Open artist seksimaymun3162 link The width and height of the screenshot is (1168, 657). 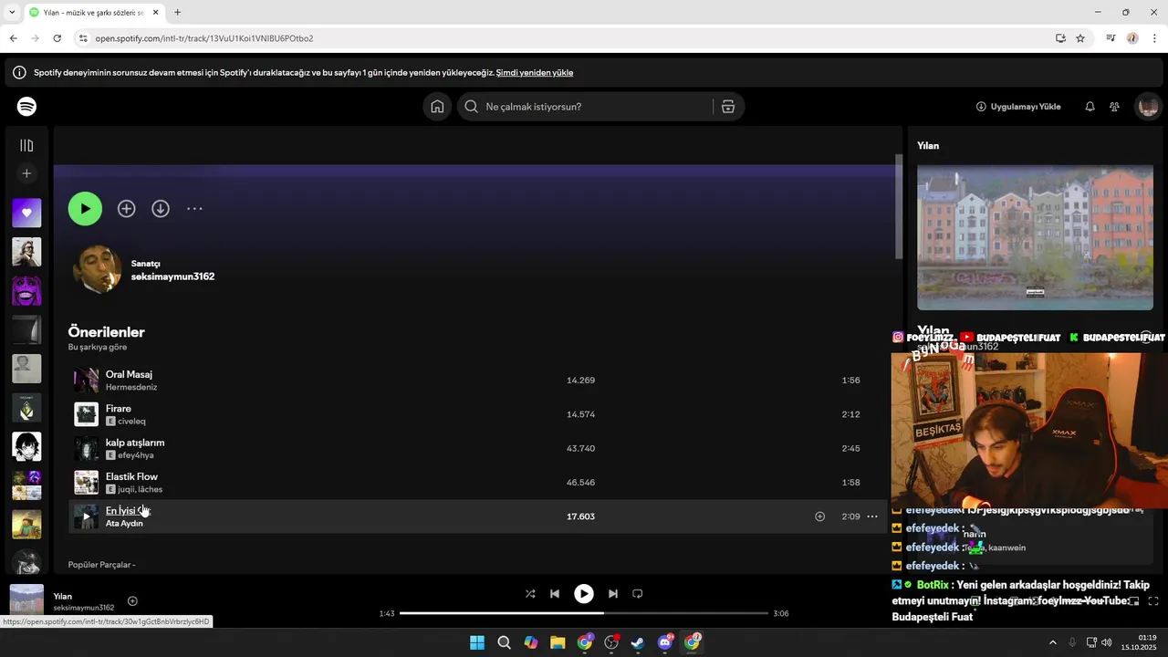tap(172, 276)
